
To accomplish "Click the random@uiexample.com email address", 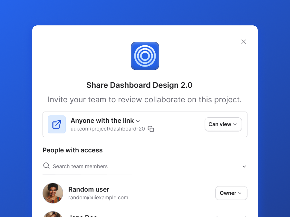I will (x=98, y=198).
